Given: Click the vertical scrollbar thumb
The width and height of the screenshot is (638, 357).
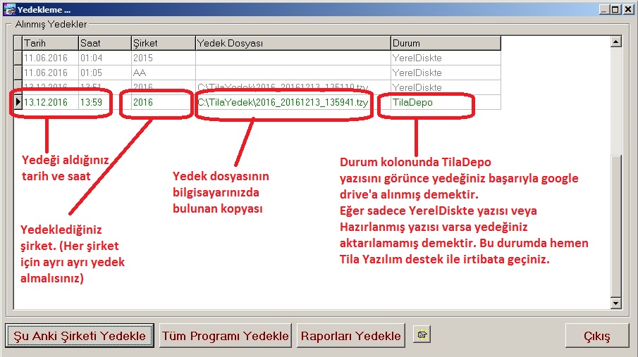Looking at the screenshot, I should tap(616, 225).
